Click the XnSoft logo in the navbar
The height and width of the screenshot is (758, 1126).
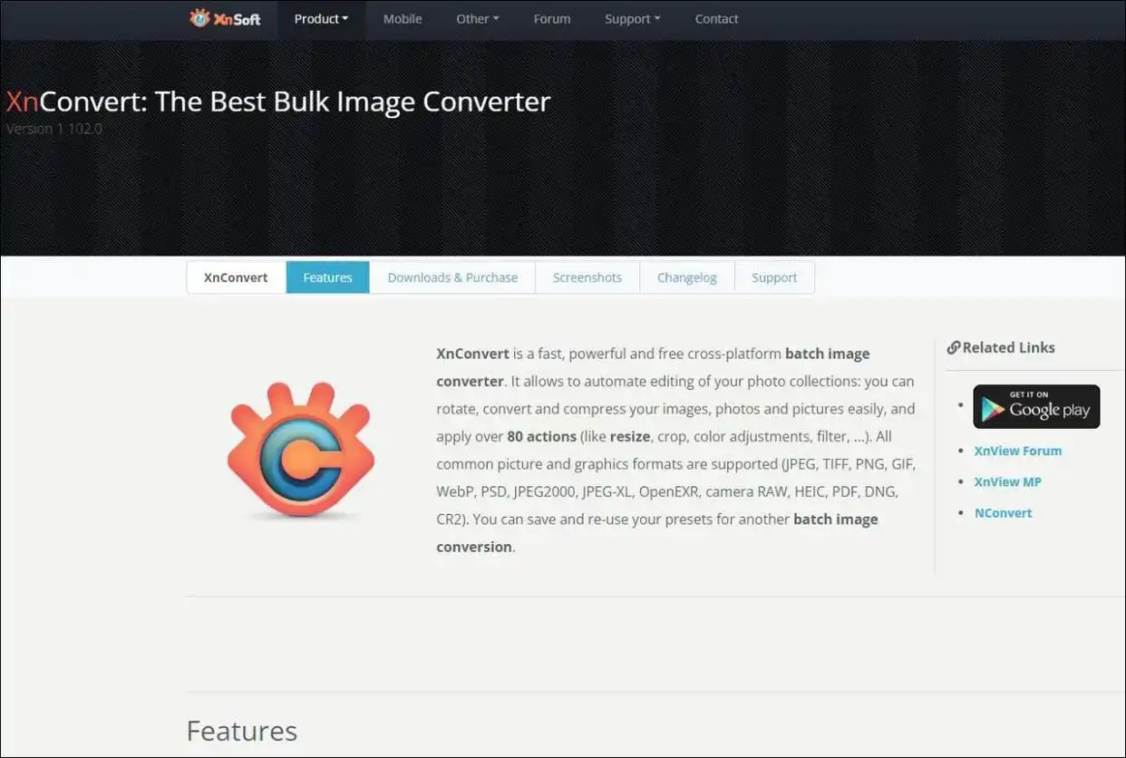point(225,18)
